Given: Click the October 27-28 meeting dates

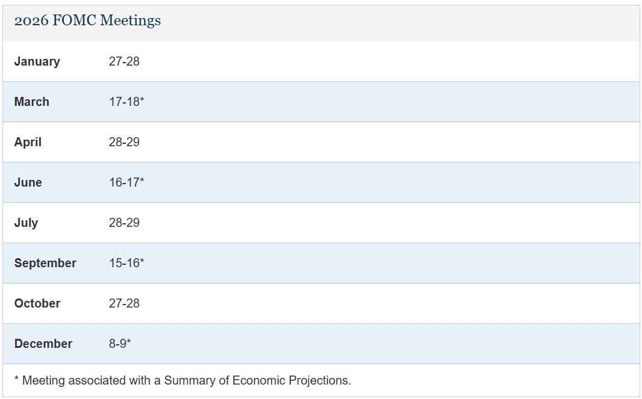Looking at the screenshot, I should coord(124,303).
